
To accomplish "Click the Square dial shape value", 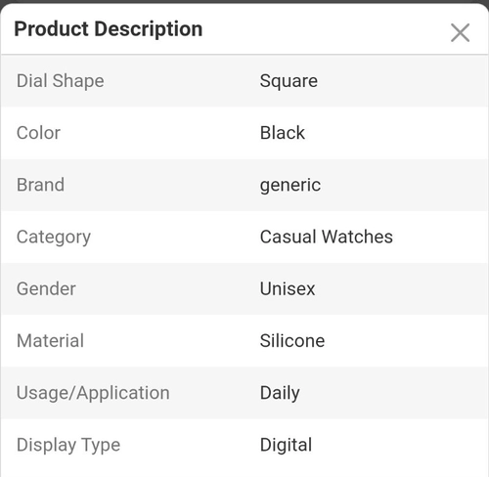I will tap(289, 81).
